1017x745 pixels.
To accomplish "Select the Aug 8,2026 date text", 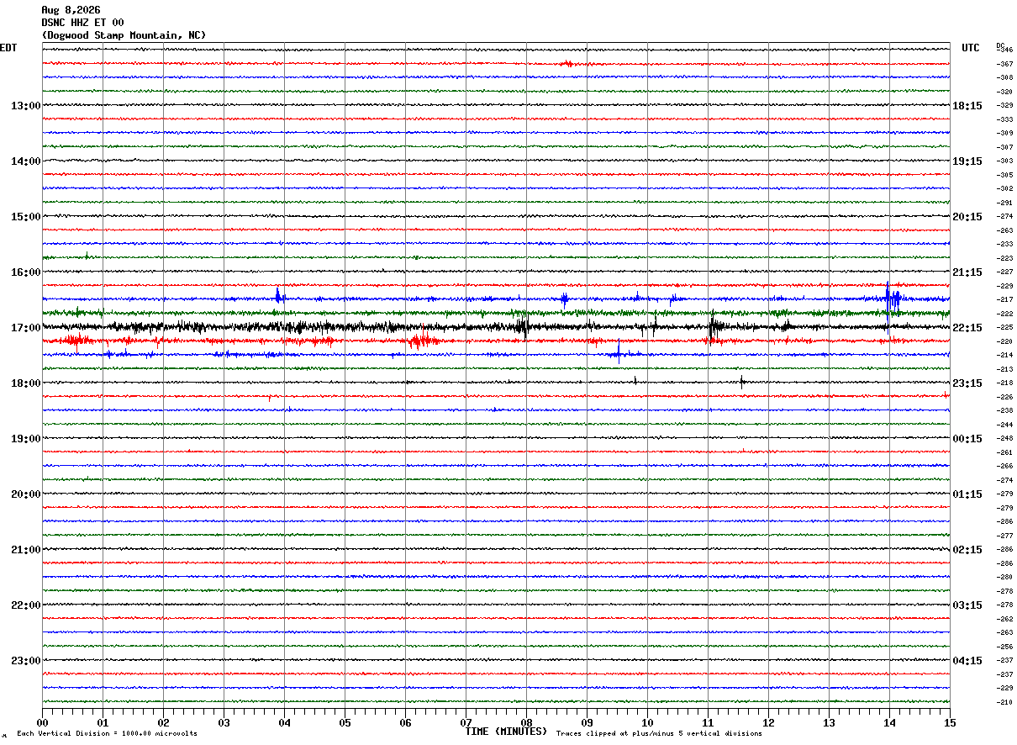I will coord(71,10).
